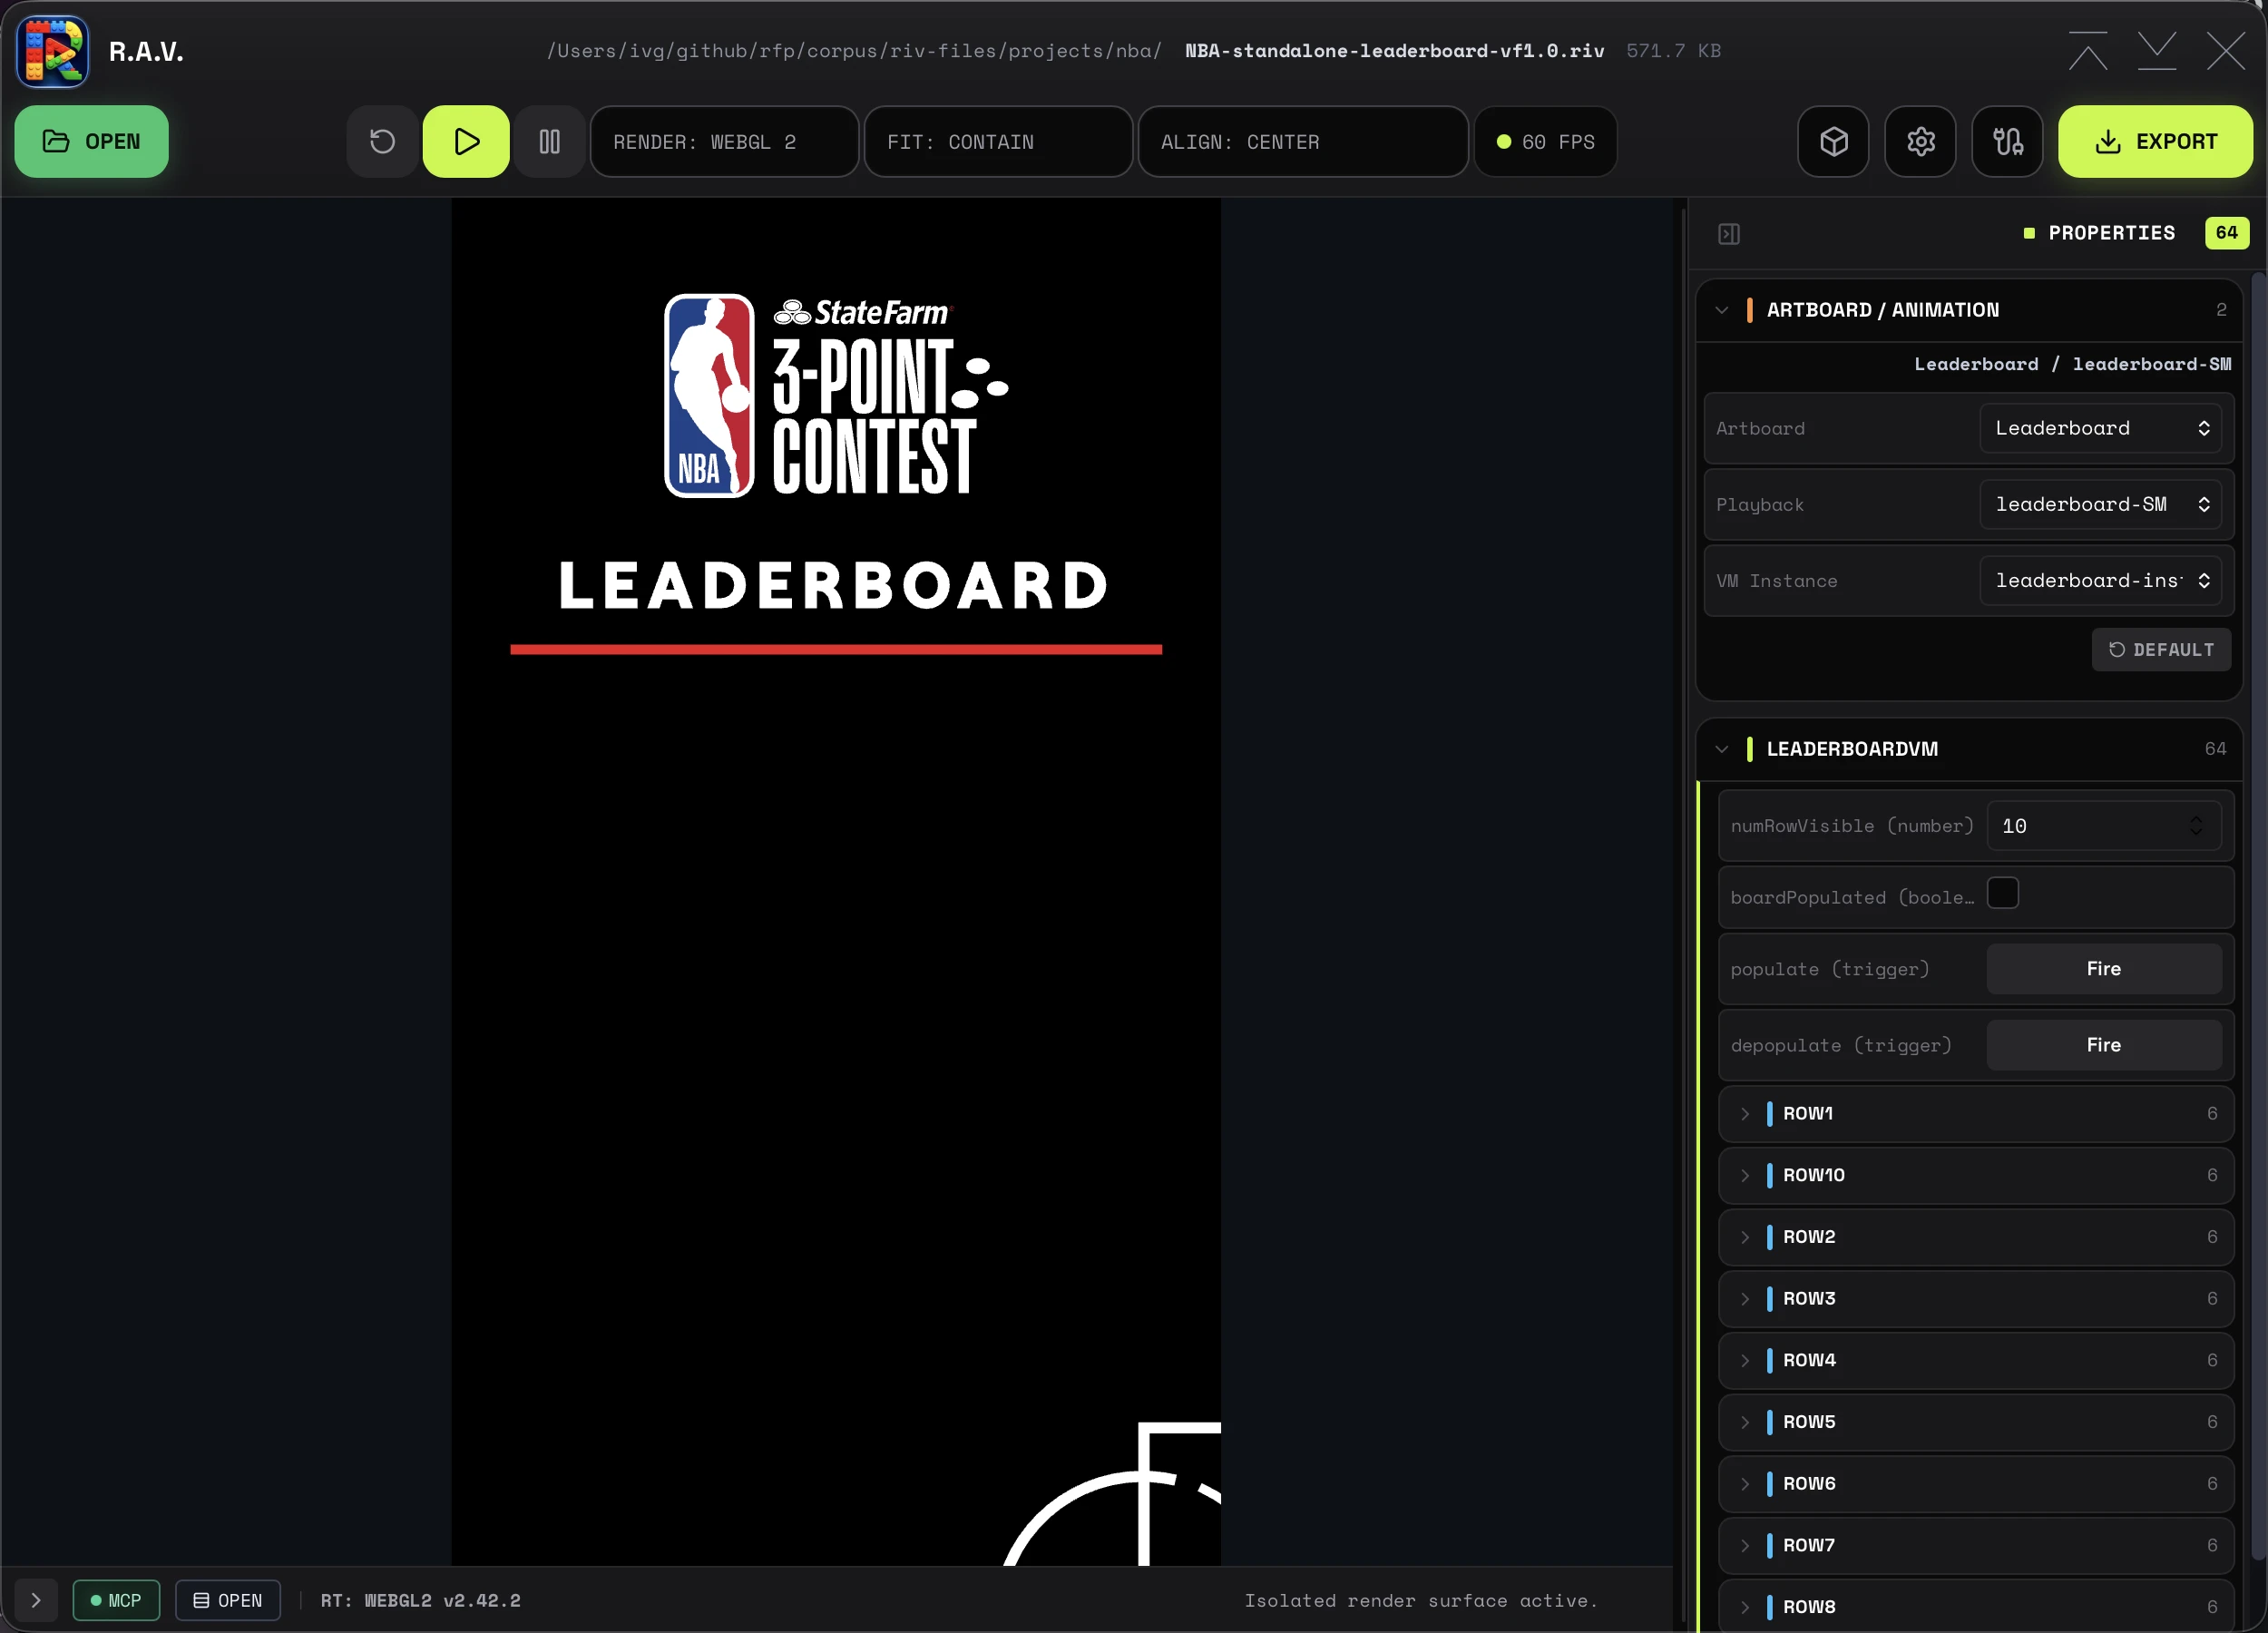Expand the ROW4 group
This screenshot has height=1633, width=2268.
tap(1976, 1360)
